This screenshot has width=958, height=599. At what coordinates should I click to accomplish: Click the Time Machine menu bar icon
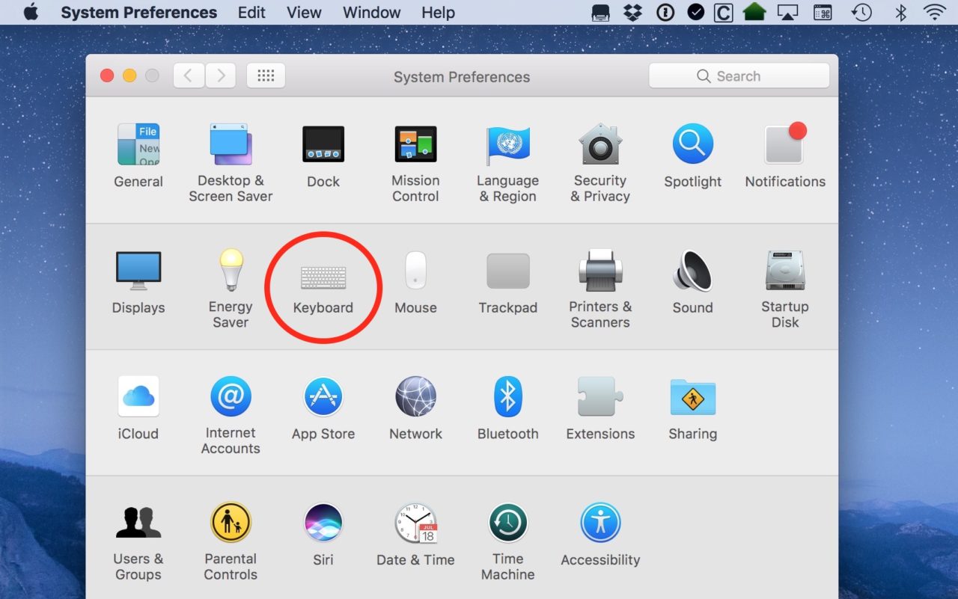click(x=861, y=12)
